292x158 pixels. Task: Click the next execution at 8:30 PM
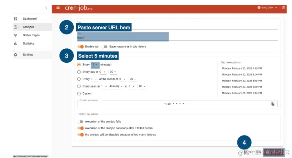[242, 87]
